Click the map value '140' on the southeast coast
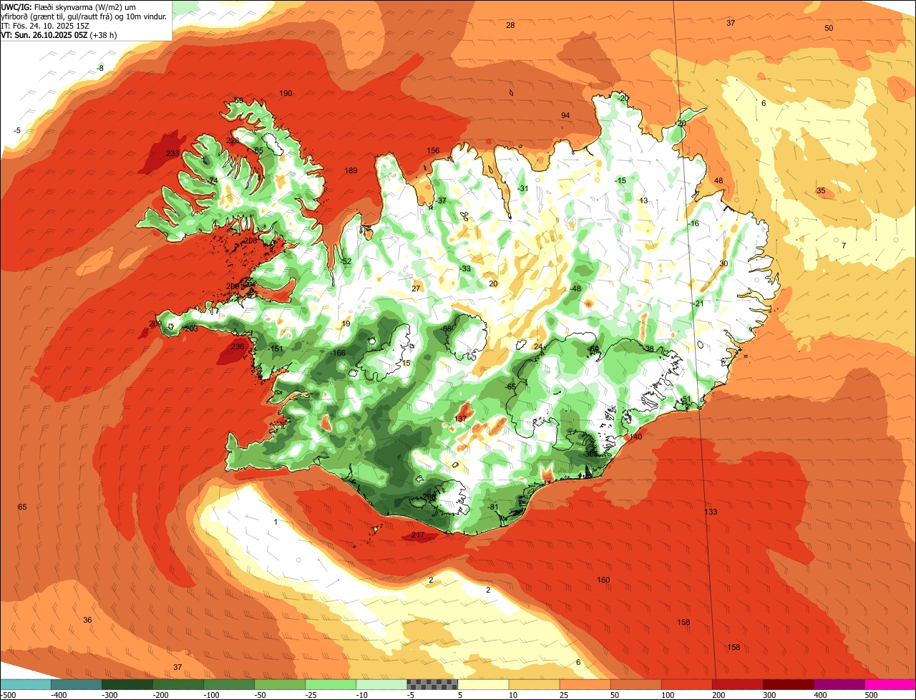Viewport: 916px width, 700px height. (635, 437)
